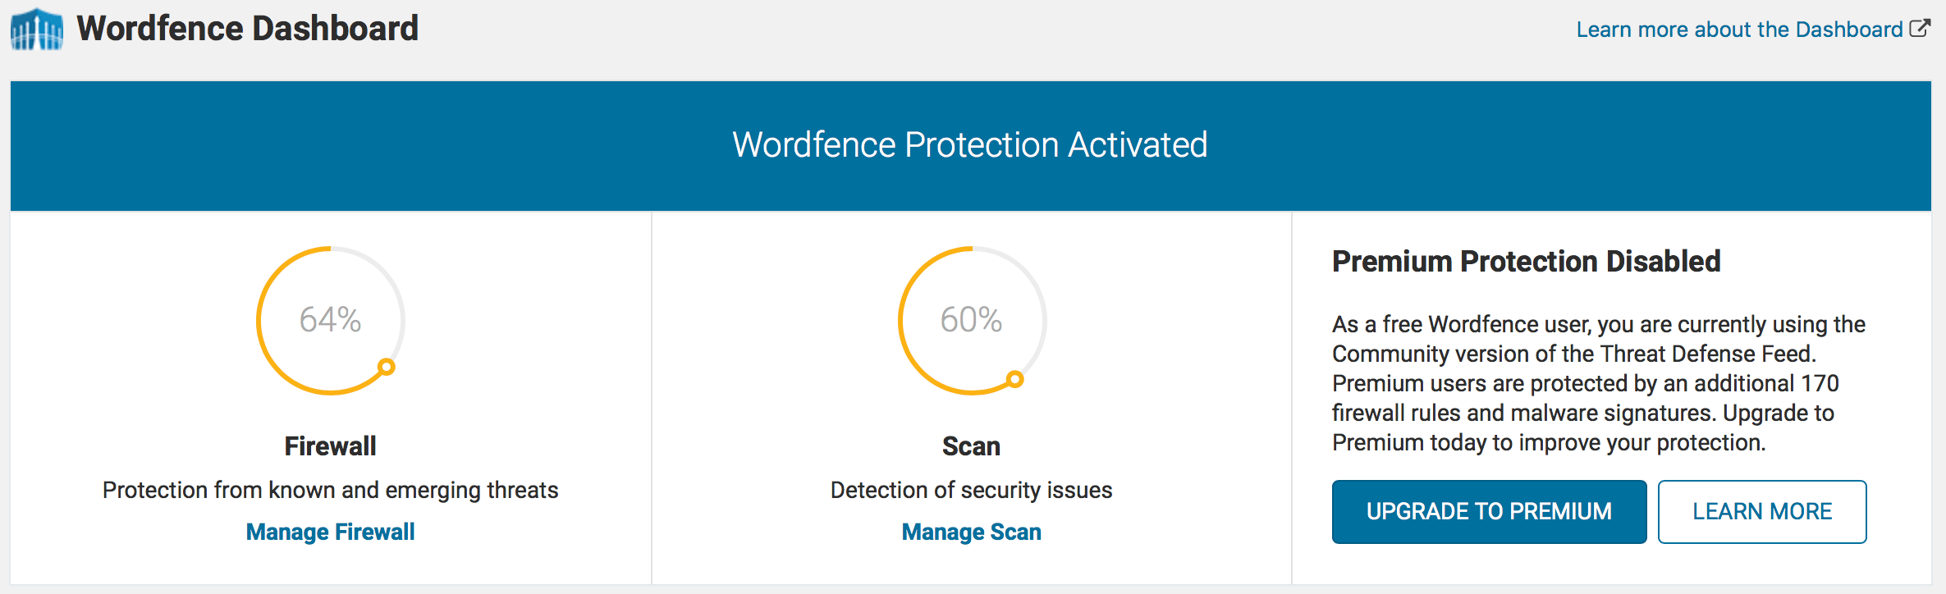Click the Wordfence Dashboard page title
Screen dimensions: 1946x594
tap(247, 29)
